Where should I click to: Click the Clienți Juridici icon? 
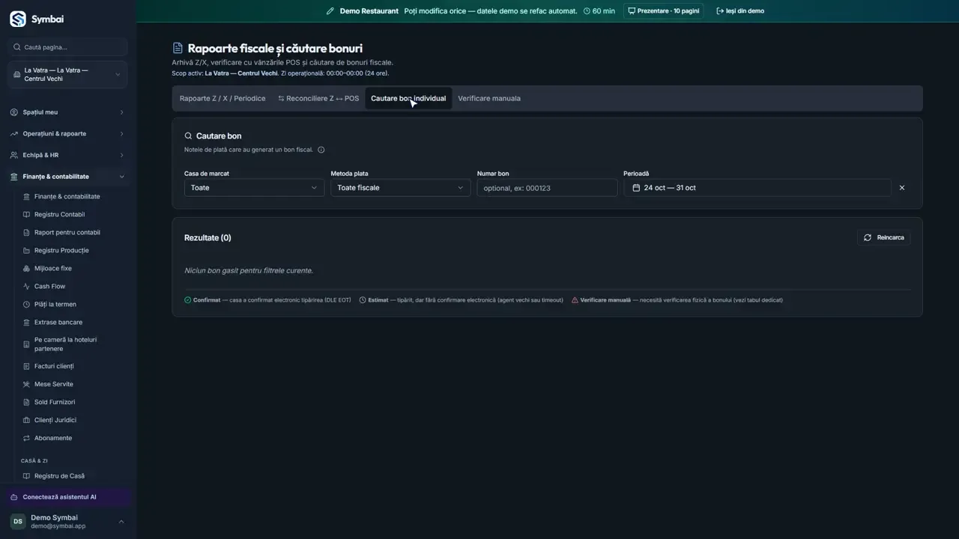(27, 421)
